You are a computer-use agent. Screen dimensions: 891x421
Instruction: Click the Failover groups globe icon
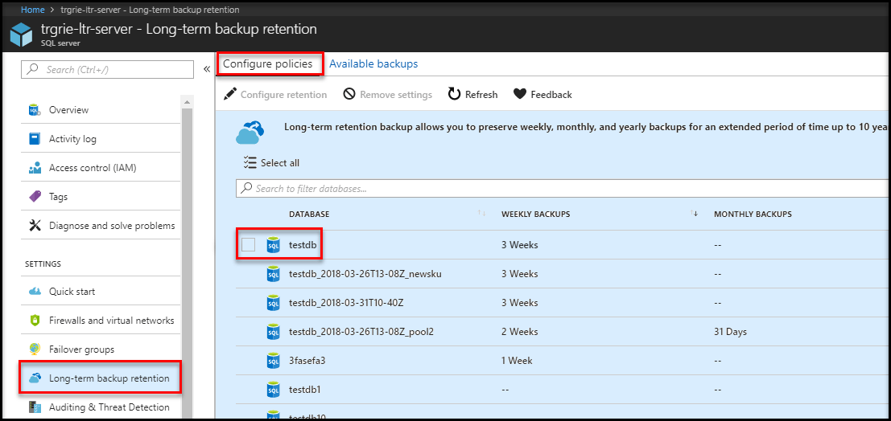coord(35,349)
